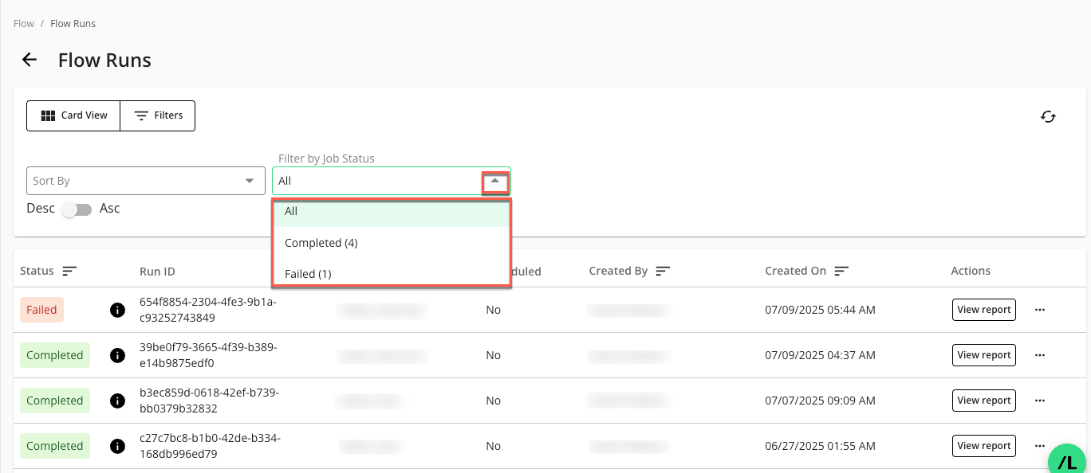Click the sort icon next to Status
The width and height of the screenshot is (1091, 473).
[x=69, y=271]
